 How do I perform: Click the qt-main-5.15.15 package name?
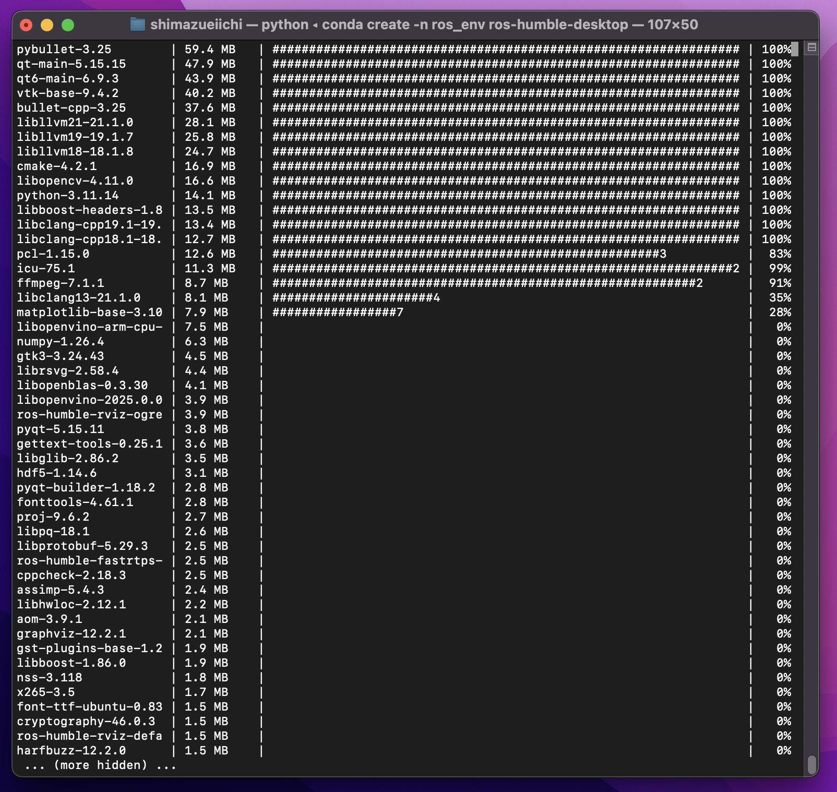click(x=71, y=64)
